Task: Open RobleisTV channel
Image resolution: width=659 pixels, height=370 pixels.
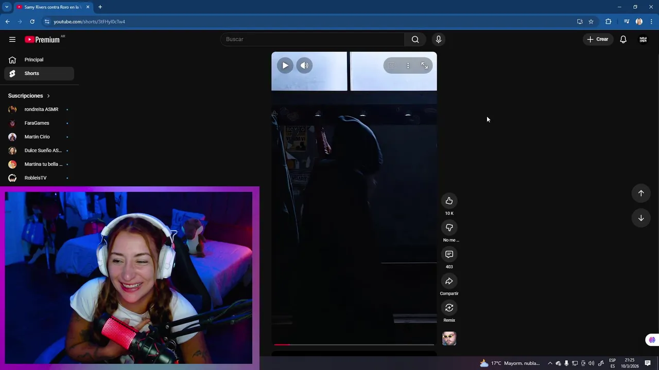Action: [x=39, y=178]
